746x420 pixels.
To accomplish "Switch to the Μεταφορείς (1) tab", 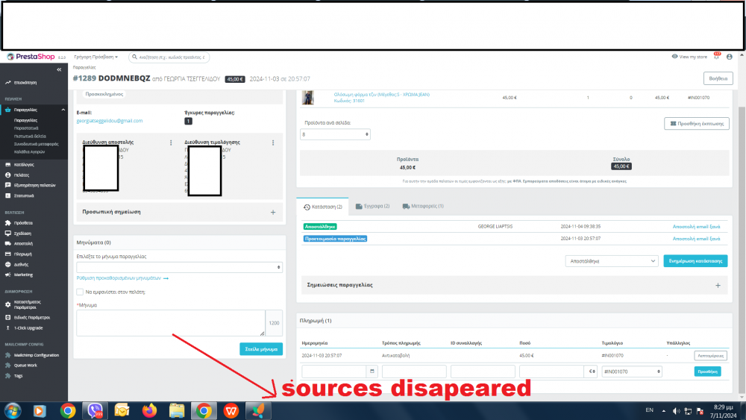I will tap(423, 207).
